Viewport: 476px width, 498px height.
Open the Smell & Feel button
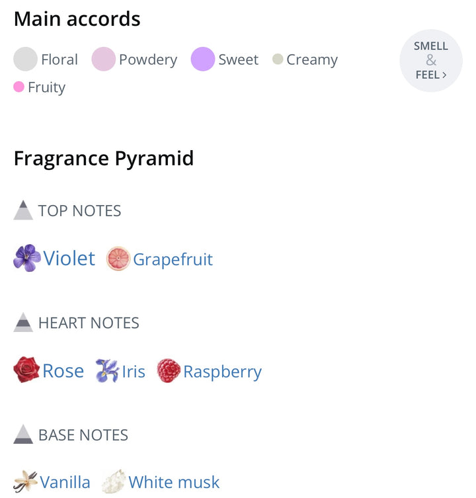click(x=431, y=61)
